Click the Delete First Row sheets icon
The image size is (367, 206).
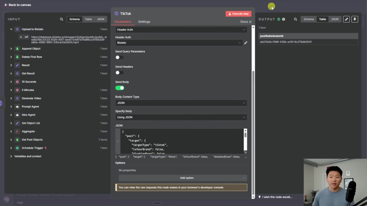pos(17,57)
